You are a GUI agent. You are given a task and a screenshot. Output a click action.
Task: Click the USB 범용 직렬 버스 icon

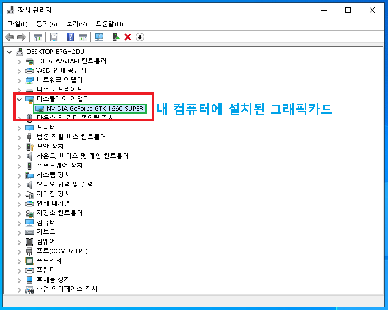click(30, 137)
